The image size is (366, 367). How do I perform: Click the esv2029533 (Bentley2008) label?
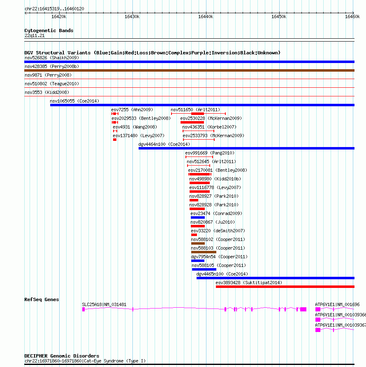click(141, 119)
